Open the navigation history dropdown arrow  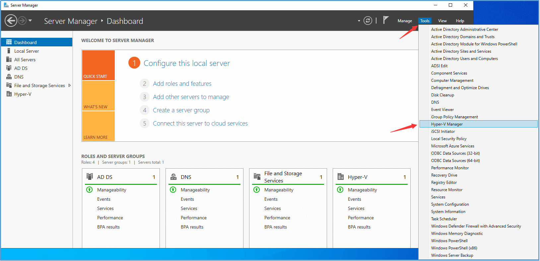tap(30, 21)
